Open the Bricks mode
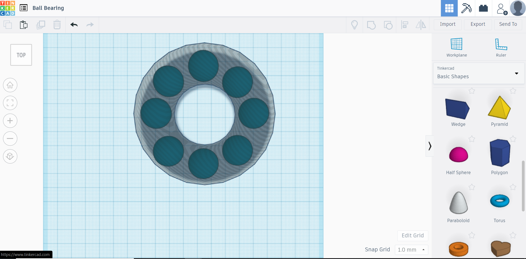This screenshot has height=259, width=526. (483, 8)
